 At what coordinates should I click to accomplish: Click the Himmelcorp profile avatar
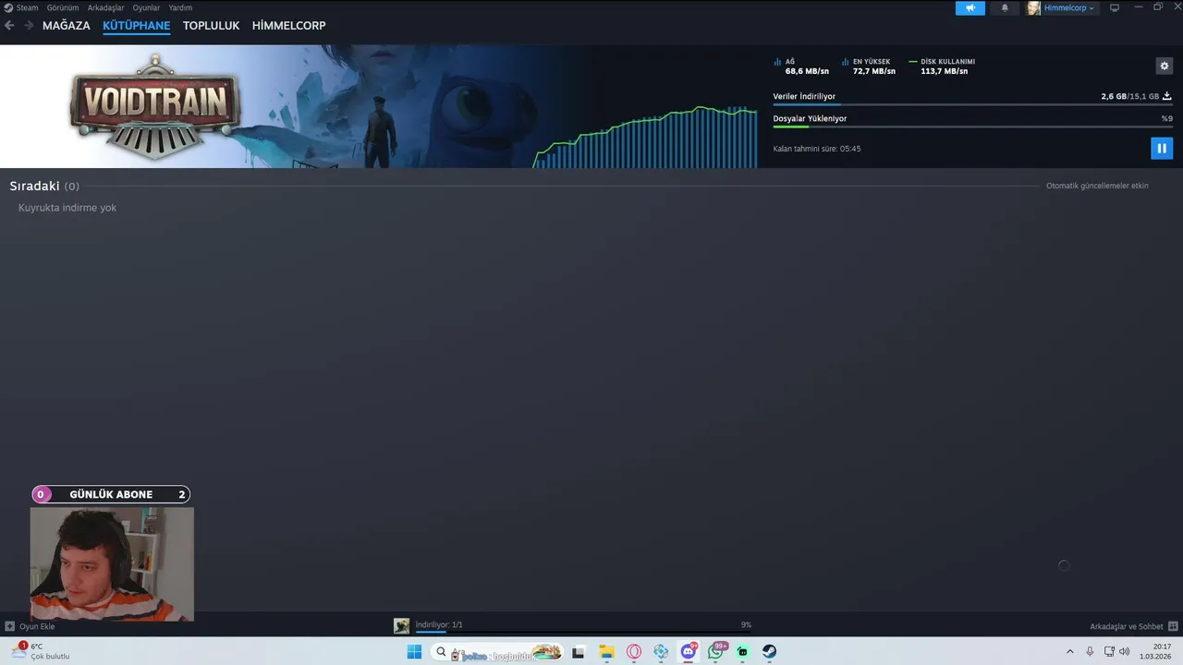click(1033, 7)
